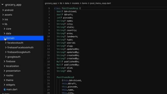Select the highlighted domain folder label
Image resolution: width=167 pixels, height=94 pixels.
[10, 38]
